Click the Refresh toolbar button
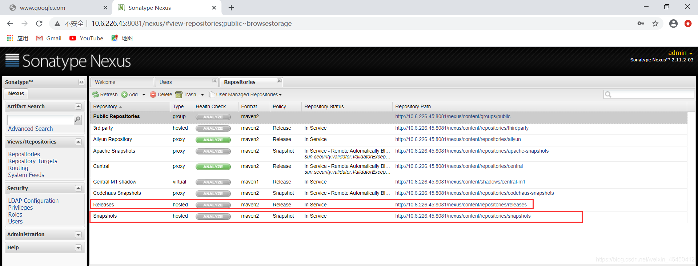 (105, 94)
